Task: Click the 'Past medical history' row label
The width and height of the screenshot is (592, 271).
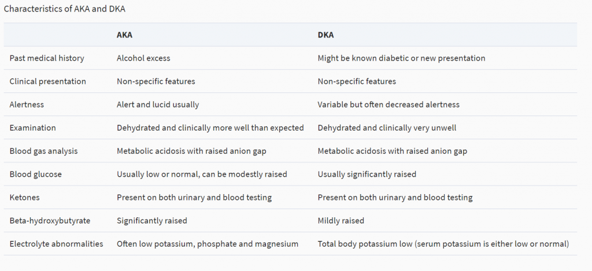Action: point(47,58)
